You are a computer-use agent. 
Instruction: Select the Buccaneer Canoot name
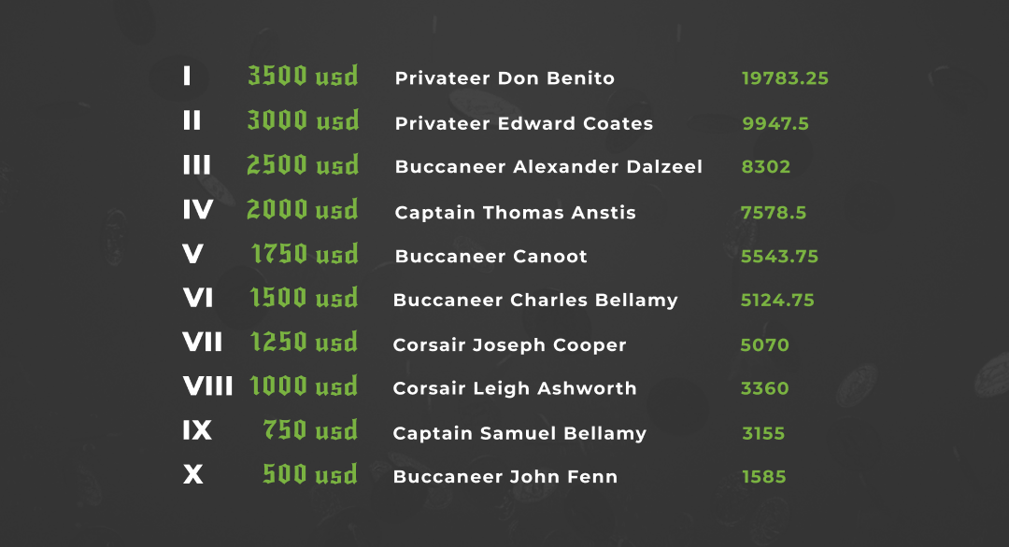(x=490, y=257)
